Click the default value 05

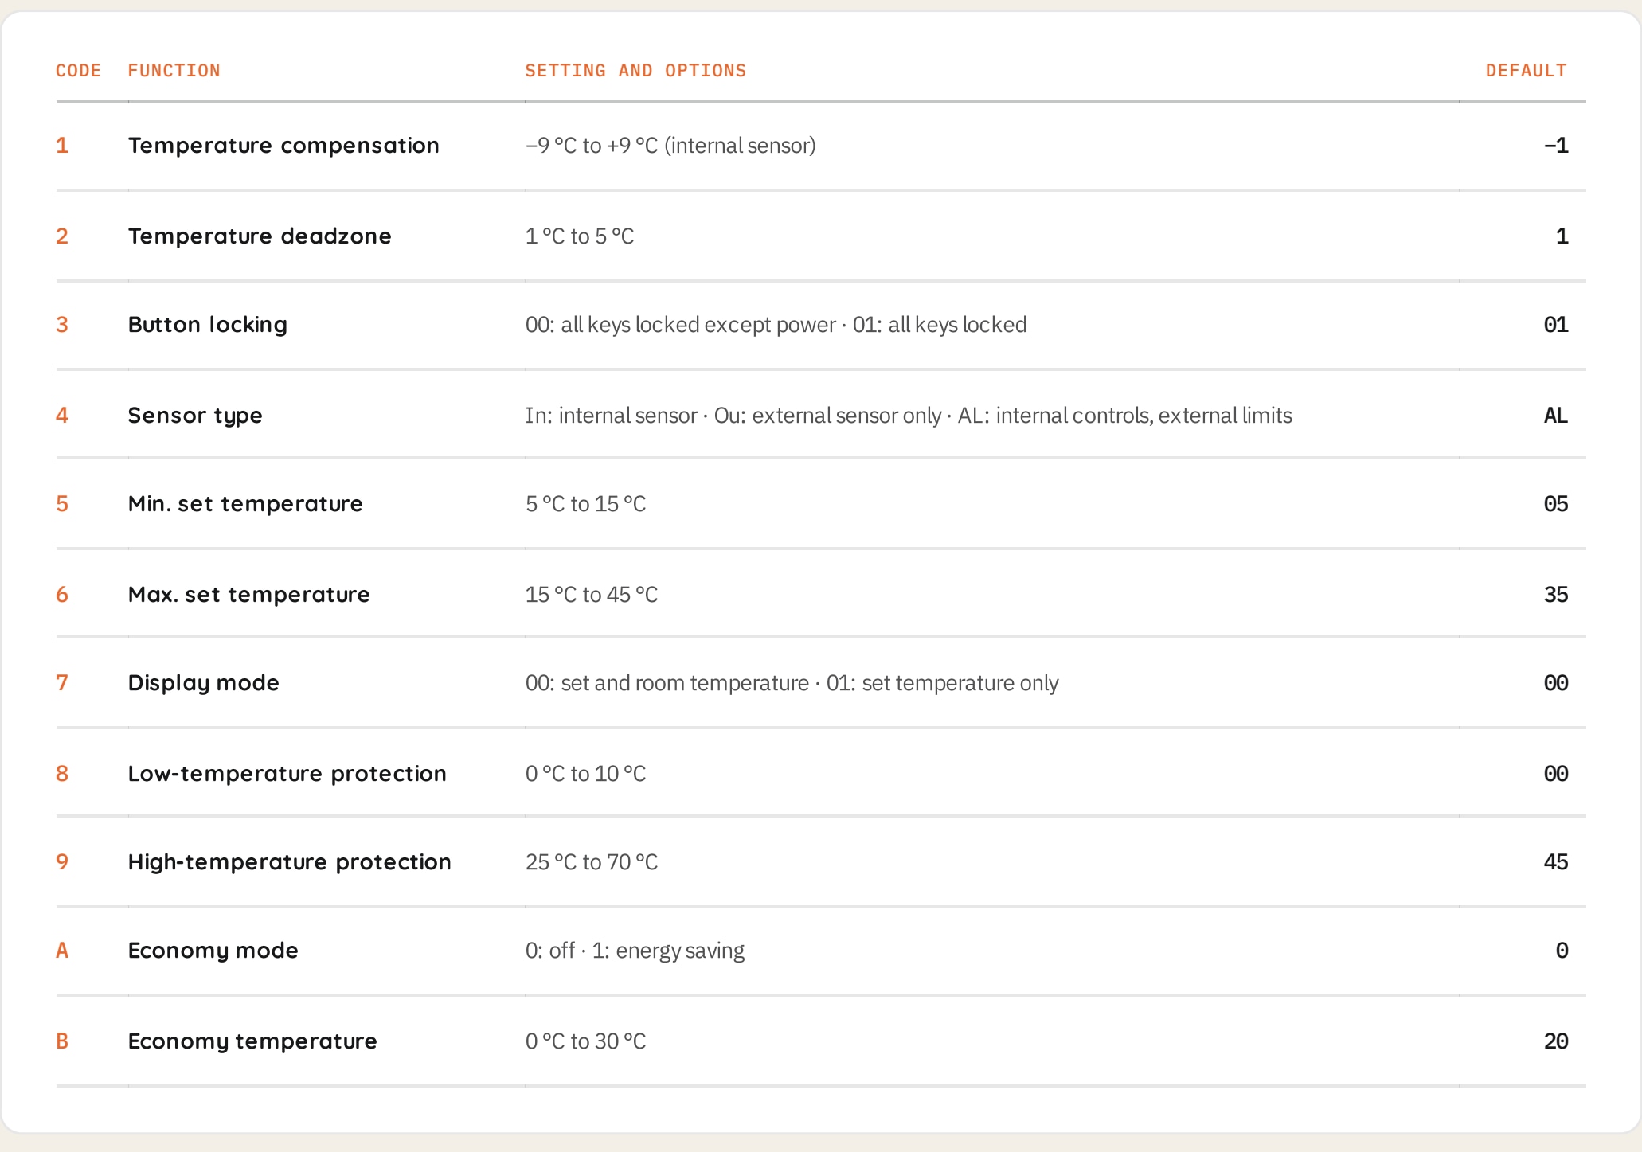pos(1556,504)
